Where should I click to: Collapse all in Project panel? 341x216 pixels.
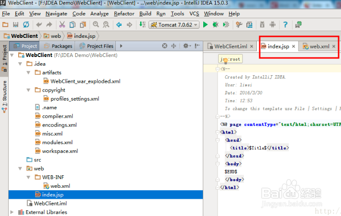pos(174,46)
